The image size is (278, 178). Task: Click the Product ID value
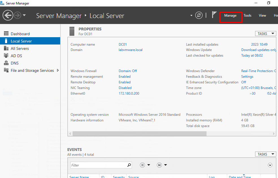(x=263, y=93)
